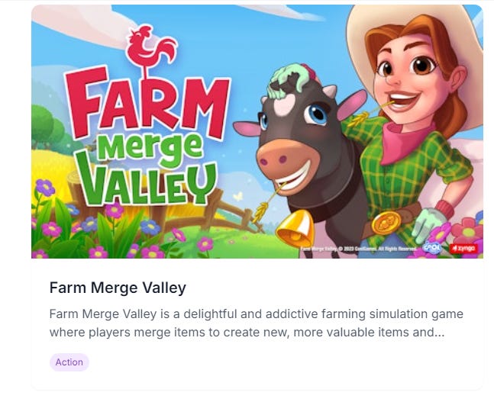Click the golden cow bell
Viewport: 494px width, 402px height.
tap(295, 229)
